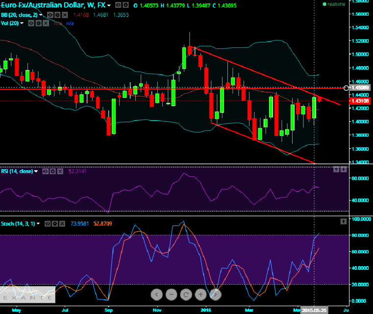
Task: Move the RSI pane up
Action: tap(336, 169)
